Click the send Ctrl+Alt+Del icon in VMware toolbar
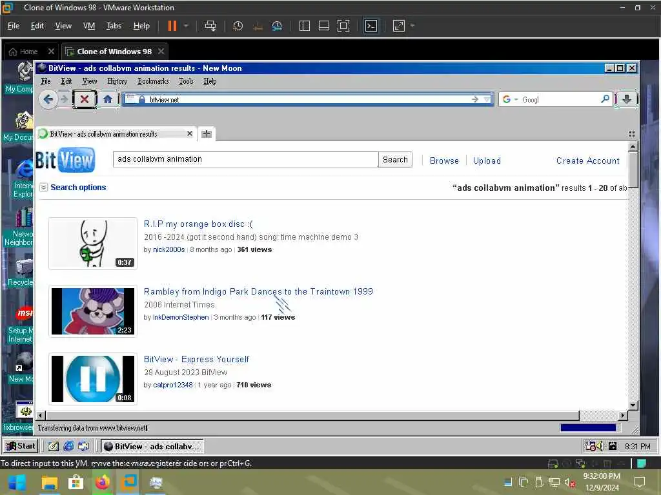This screenshot has height=495, width=661. [x=210, y=26]
